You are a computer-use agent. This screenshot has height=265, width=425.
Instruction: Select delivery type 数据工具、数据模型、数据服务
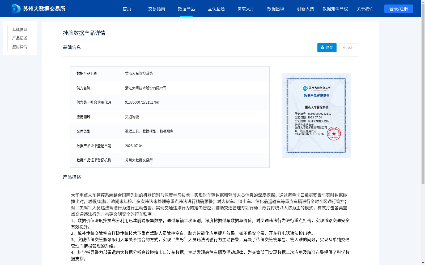point(149,131)
